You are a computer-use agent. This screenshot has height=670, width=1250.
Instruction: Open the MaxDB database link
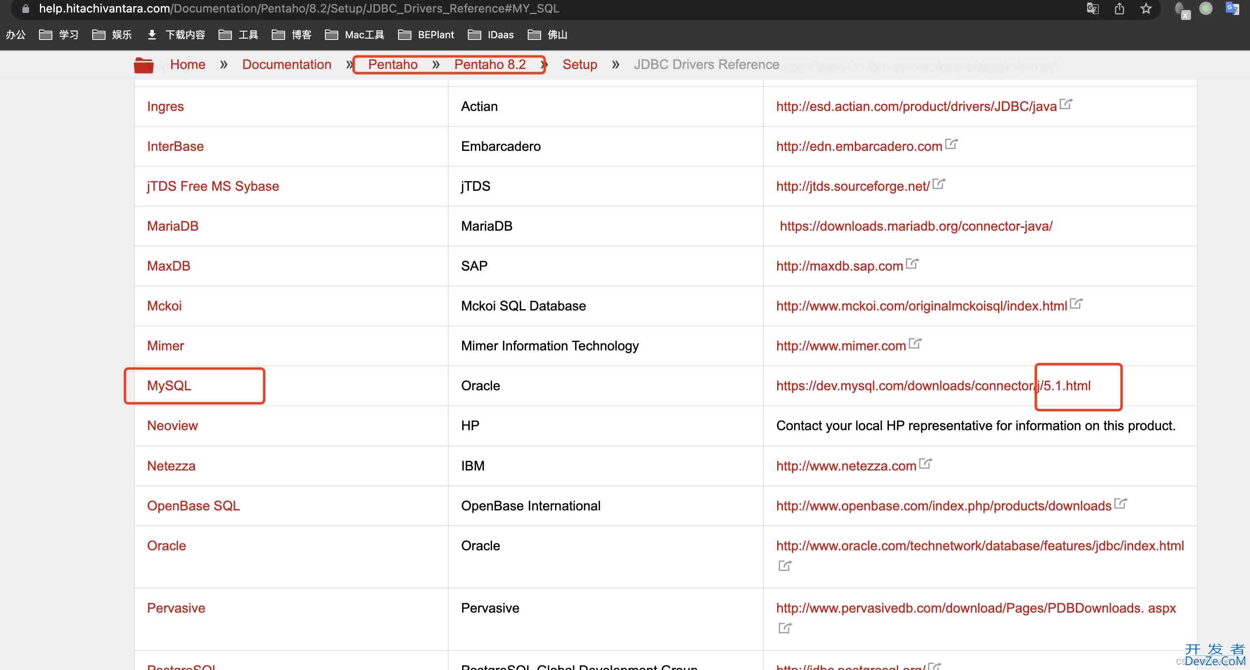point(168,266)
